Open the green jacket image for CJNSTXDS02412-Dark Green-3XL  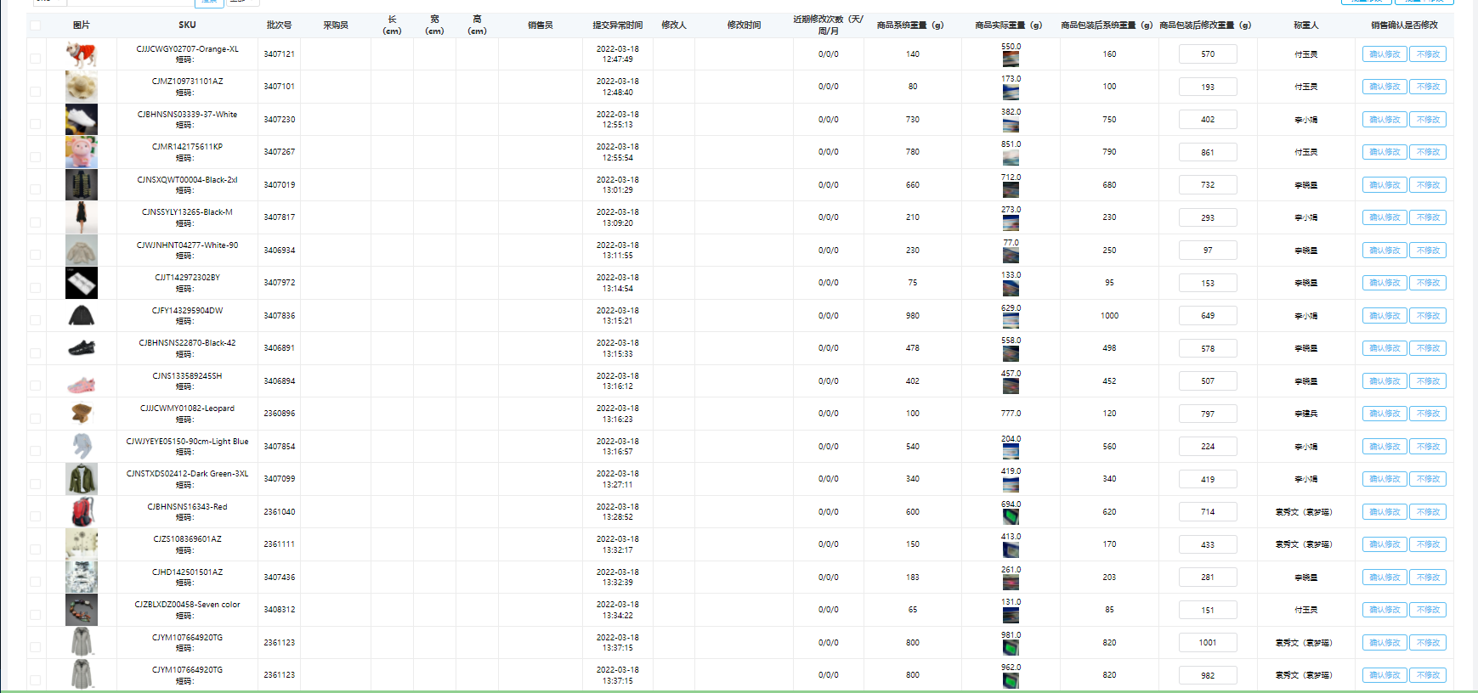point(82,479)
